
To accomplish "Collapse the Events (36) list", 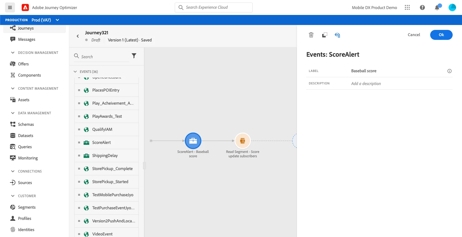I will (x=75, y=72).
